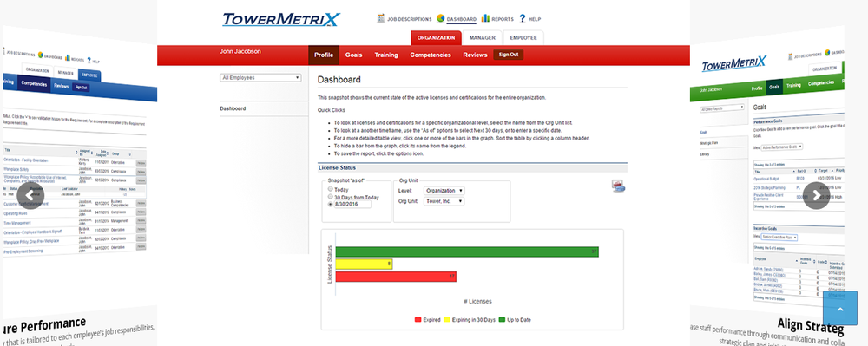
Task: Open the Org Unit dropdown showing Tower, Inc.
Action: [444, 201]
